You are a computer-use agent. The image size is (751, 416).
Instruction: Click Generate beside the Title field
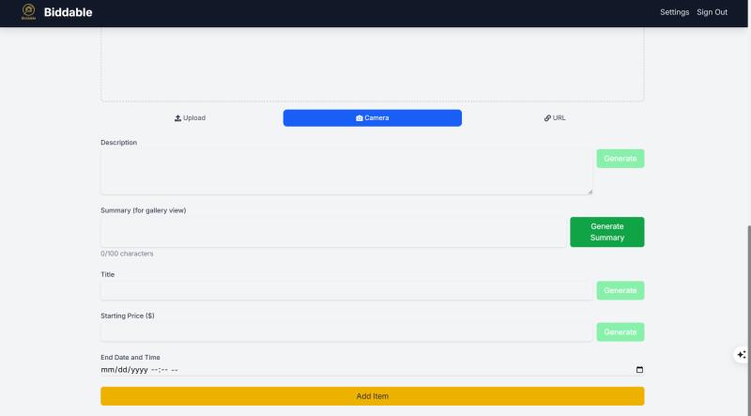pos(621,290)
